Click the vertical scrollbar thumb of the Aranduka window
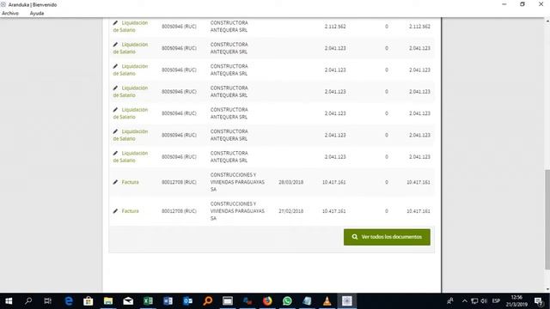Image resolution: width=550 pixels, height=309 pixels. coord(547,220)
